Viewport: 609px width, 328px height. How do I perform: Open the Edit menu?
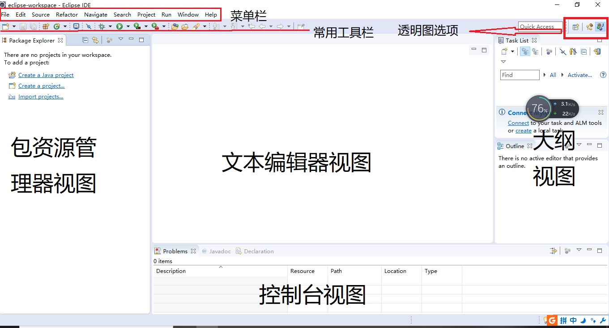tap(21, 14)
